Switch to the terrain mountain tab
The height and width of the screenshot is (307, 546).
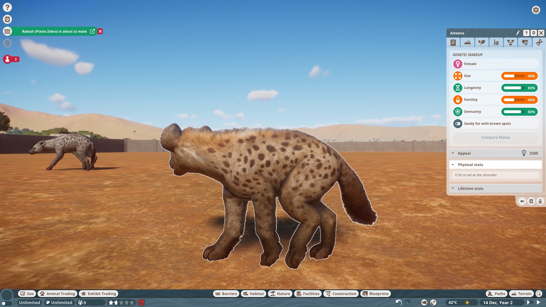point(468,42)
